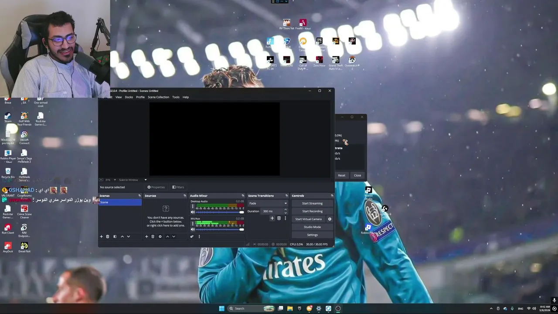
Task: Open File Explorer from taskbar
Action: click(x=290, y=308)
